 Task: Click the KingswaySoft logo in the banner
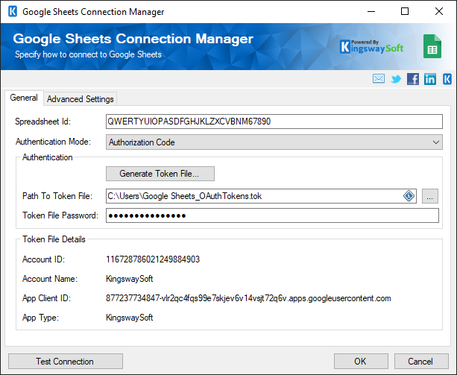(x=371, y=47)
